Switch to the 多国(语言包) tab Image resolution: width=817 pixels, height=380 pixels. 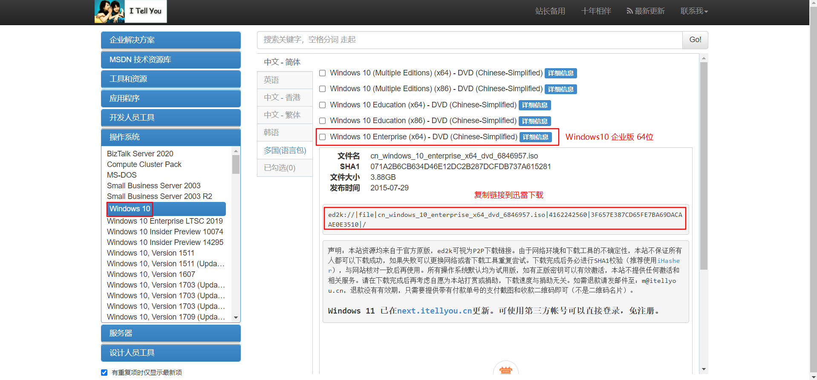click(x=285, y=150)
